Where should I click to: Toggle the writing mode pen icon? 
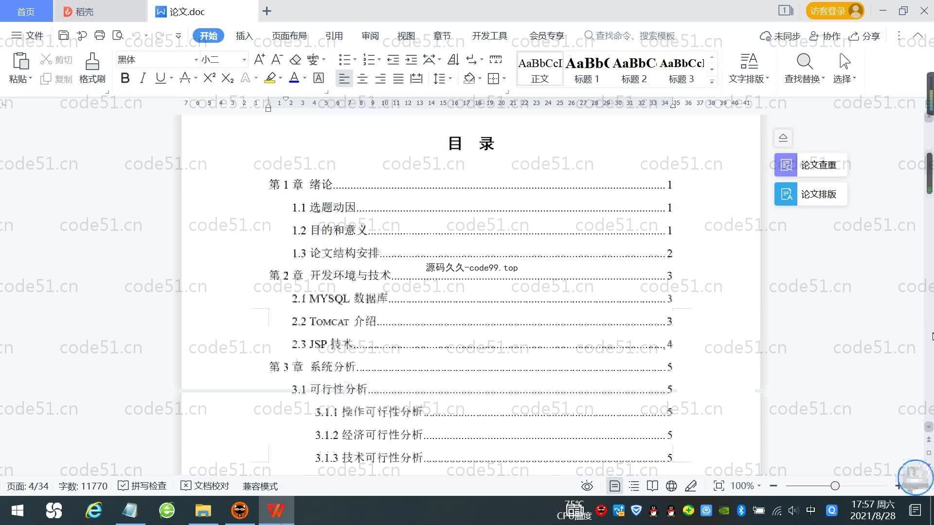(691, 486)
